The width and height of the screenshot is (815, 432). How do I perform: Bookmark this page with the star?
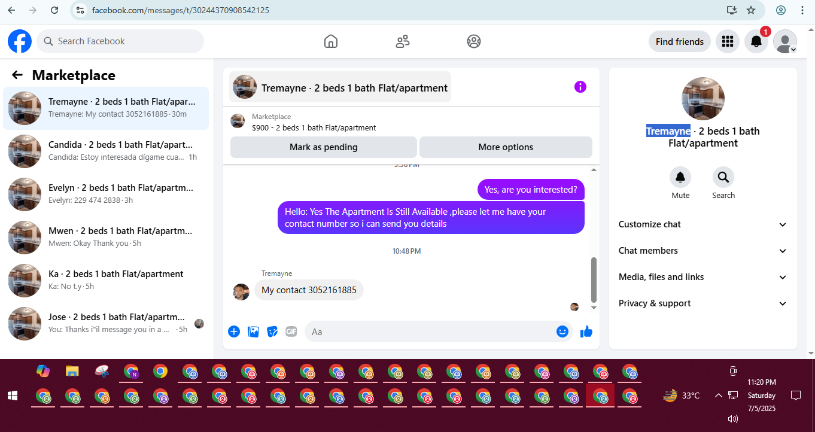coord(751,10)
